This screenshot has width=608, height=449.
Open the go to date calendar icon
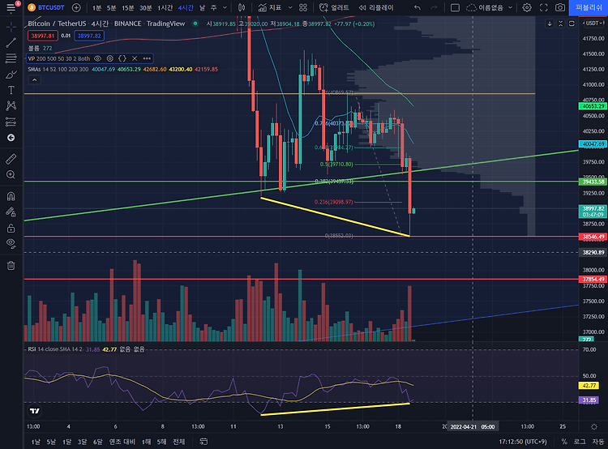[203, 442]
